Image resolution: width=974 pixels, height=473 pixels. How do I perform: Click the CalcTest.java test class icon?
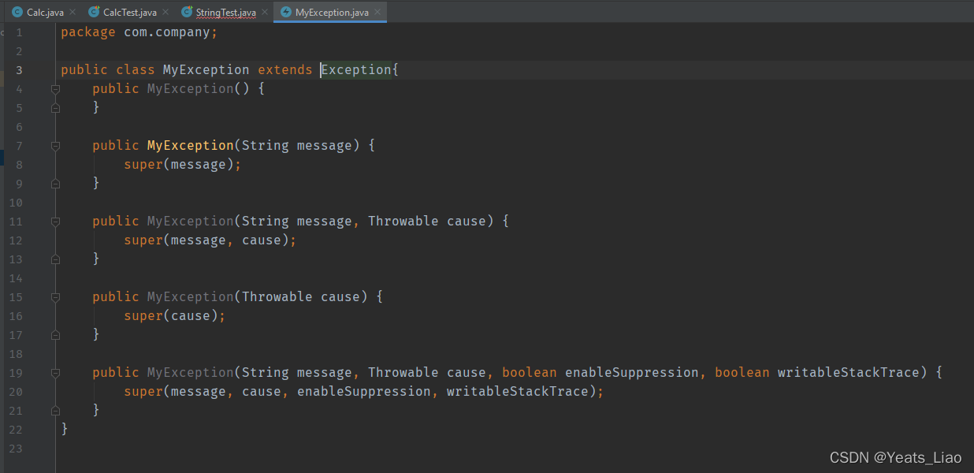pos(94,13)
